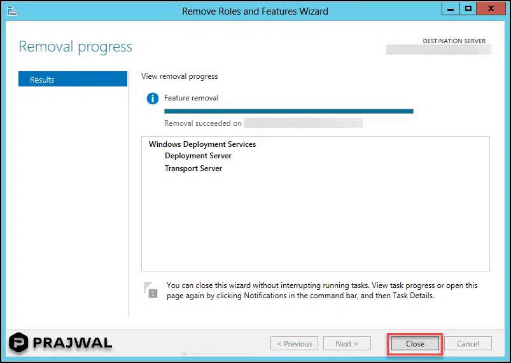Click the greyed-out Next button
Viewport: 511px width, 363px height.
[346, 343]
